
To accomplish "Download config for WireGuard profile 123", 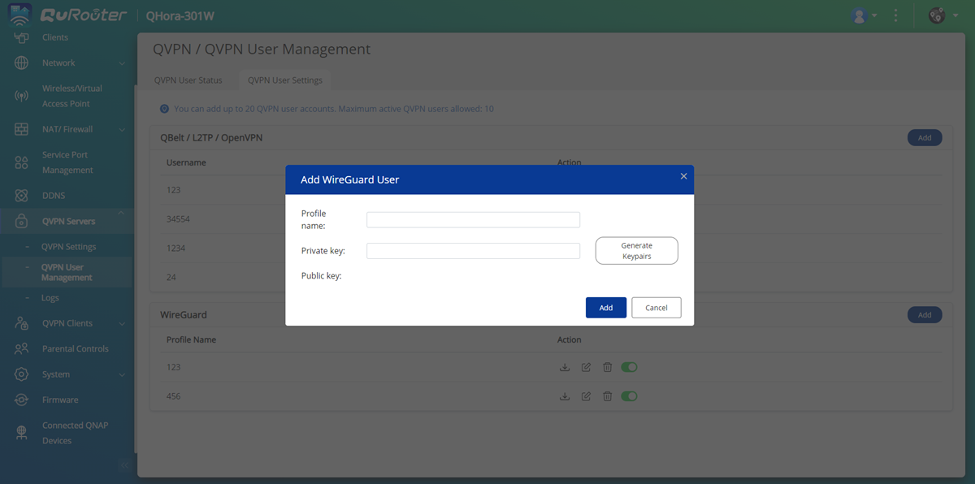I will point(565,368).
